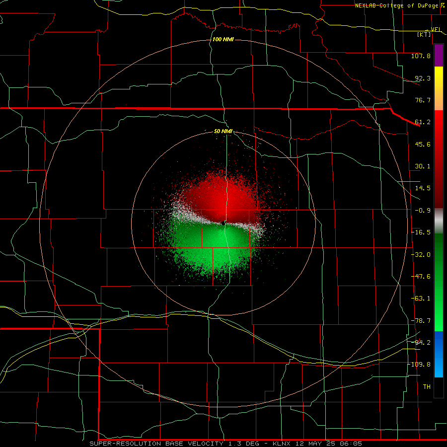Select the -109.8 scale value

pyautogui.click(x=419, y=365)
